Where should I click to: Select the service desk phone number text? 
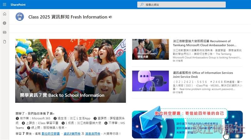pyautogui.click(x=198, y=82)
